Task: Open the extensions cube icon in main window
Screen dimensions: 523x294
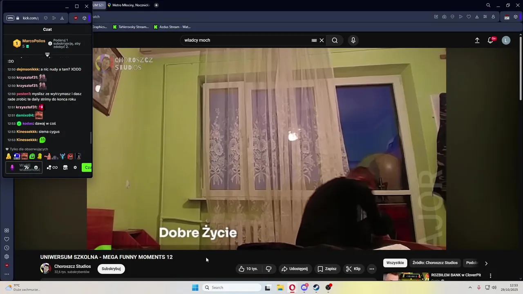Action: tap(516, 17)
